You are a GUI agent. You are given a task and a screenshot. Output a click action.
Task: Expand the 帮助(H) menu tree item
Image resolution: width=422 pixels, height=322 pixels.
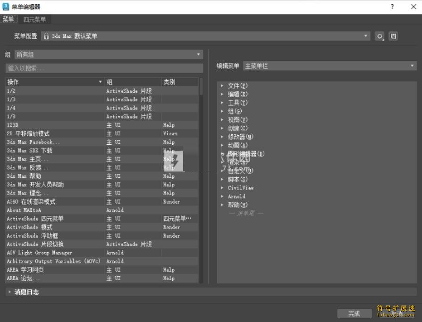222,205
